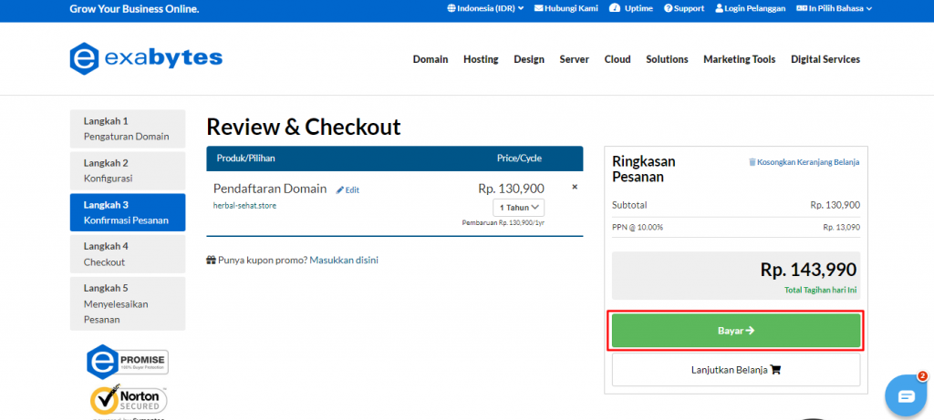Click the Pendaftaran Domain product title

[270, 189]
